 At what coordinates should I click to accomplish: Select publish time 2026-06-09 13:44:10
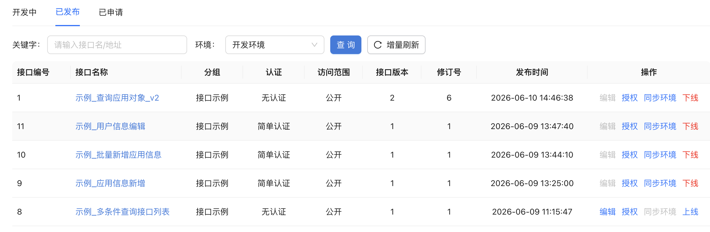pos(532,155)
